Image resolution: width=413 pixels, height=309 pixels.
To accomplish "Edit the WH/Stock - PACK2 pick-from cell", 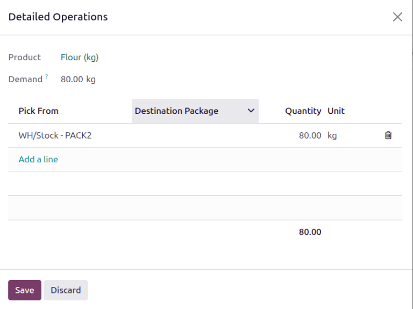I will pos(55,135).
